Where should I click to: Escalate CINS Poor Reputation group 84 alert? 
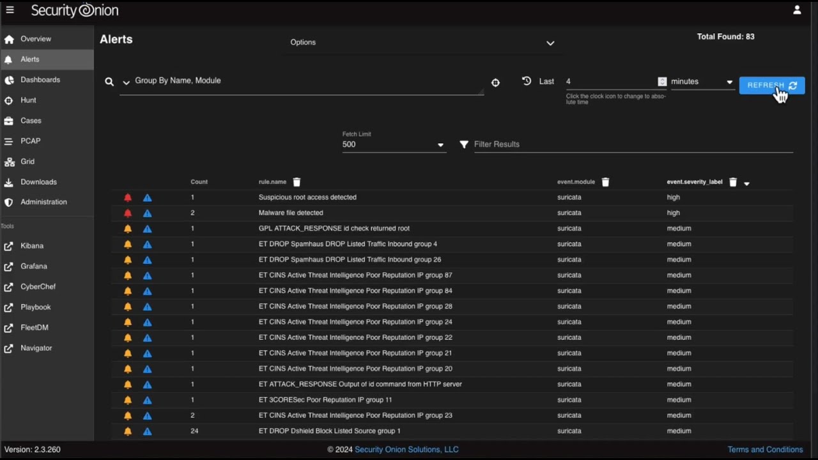(147, 291)
